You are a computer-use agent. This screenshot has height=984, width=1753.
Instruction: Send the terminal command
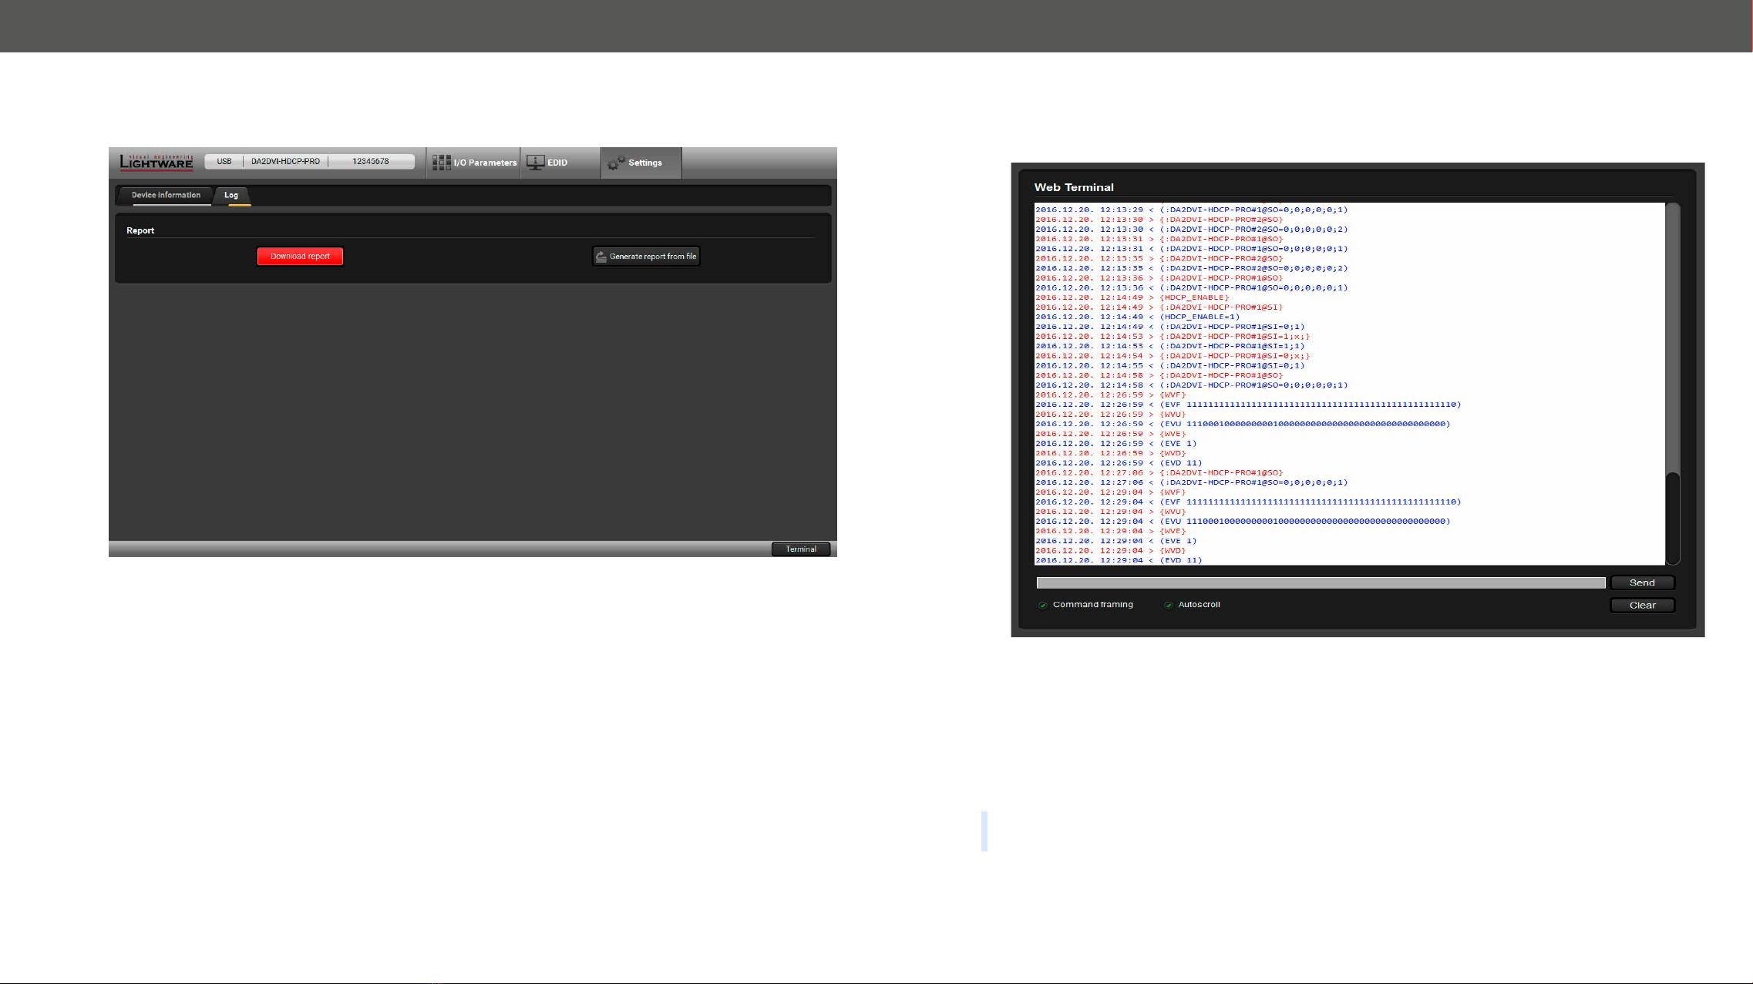1642,583
